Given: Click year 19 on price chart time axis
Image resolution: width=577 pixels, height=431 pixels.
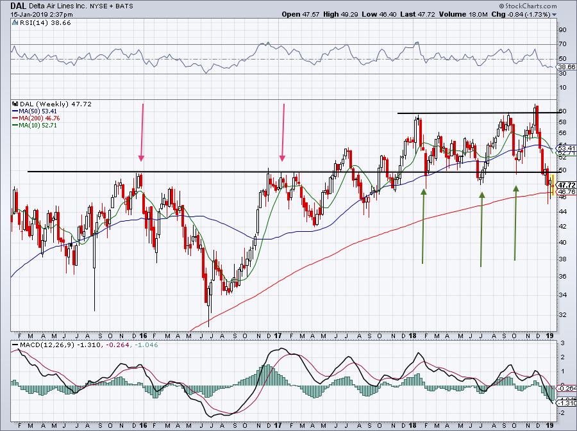Looking at the screenshot, I should [x=549, y=336].
